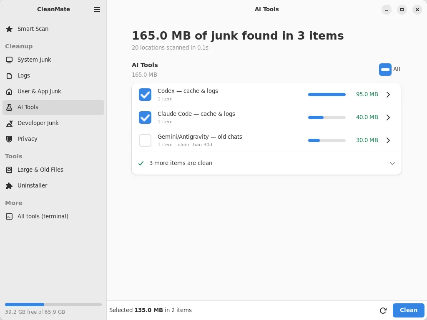Click the 40.0 MB size value
This screenshot has width=427, height=320.
[367, 117]
